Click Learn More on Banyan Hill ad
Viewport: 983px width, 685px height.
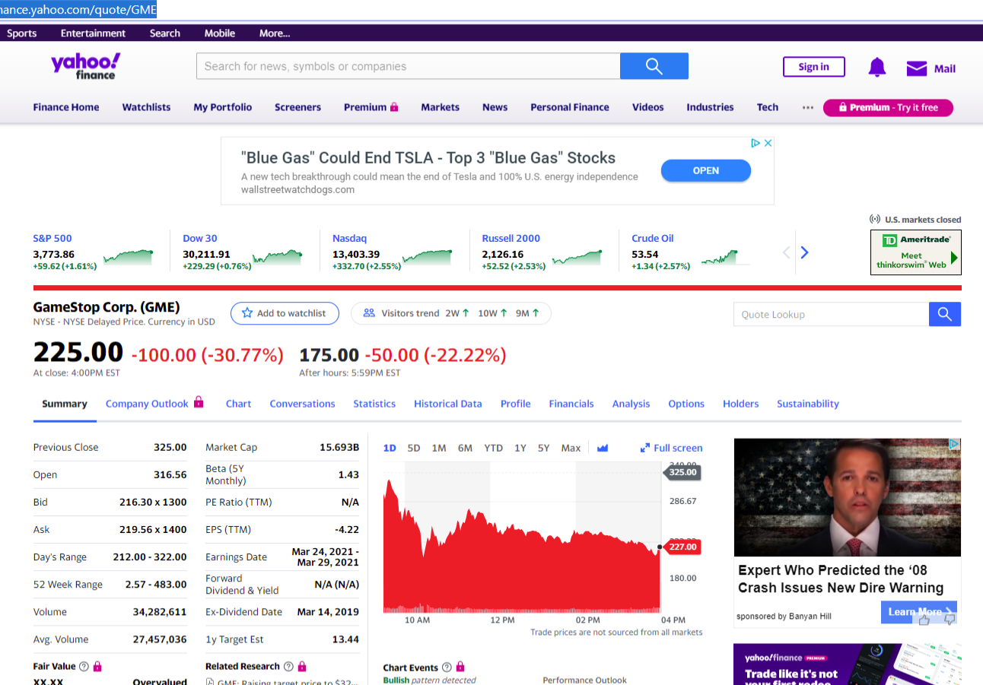[919, 612]
